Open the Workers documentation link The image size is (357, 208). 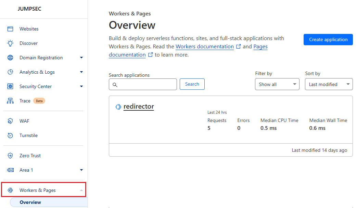pyautogui.click(x=204, y=47)
